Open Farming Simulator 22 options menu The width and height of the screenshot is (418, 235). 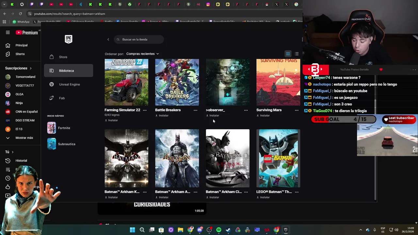point(145,110)
